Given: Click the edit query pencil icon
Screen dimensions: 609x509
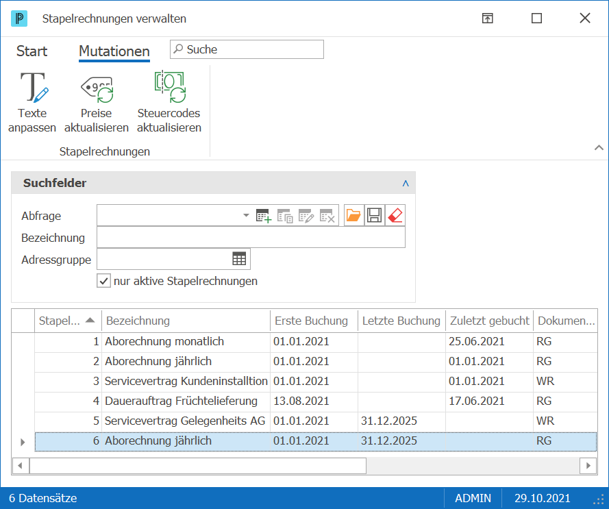Looking at the screenshot, I should [x=306, y=216].
